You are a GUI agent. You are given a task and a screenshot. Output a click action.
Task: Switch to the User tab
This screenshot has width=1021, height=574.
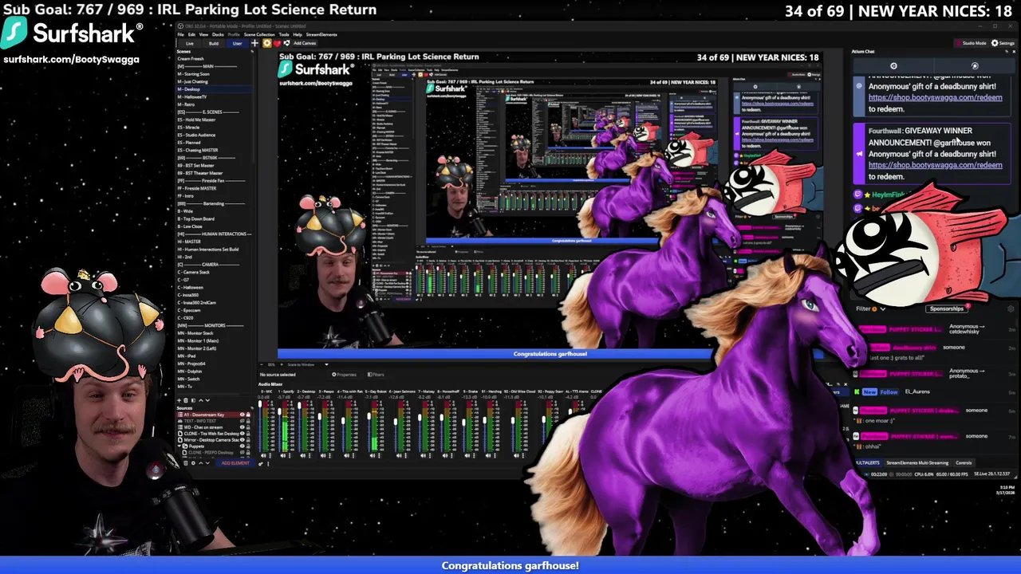[x=238, y=43]
